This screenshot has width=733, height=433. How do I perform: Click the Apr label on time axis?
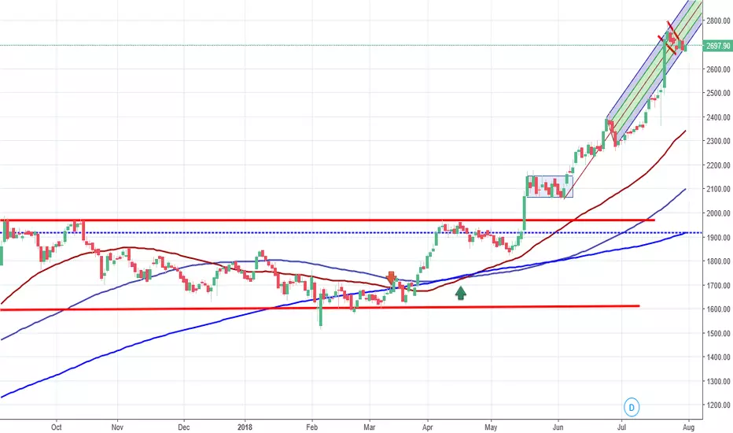(x=427, y=427)
